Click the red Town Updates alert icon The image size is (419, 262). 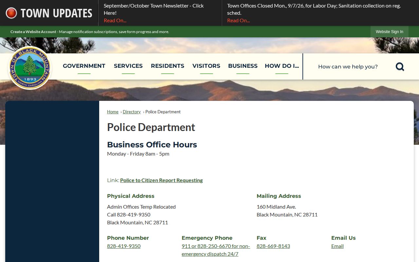(11, 13)
